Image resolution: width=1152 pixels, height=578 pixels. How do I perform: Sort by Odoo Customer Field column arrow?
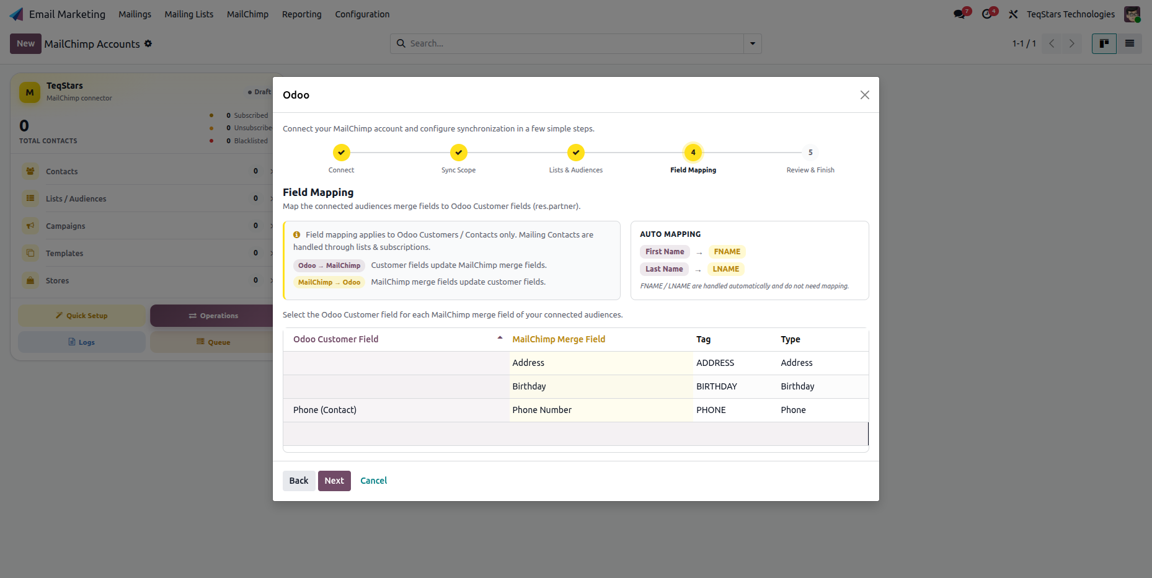pos(500,338)
